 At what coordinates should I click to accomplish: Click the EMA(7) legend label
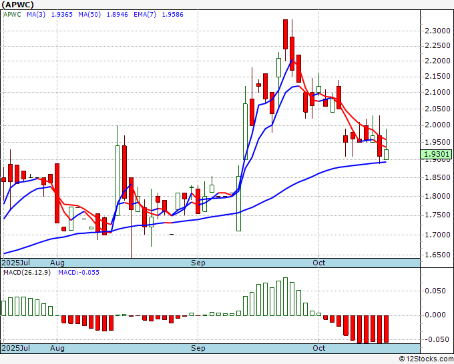[x=145, y=15]
